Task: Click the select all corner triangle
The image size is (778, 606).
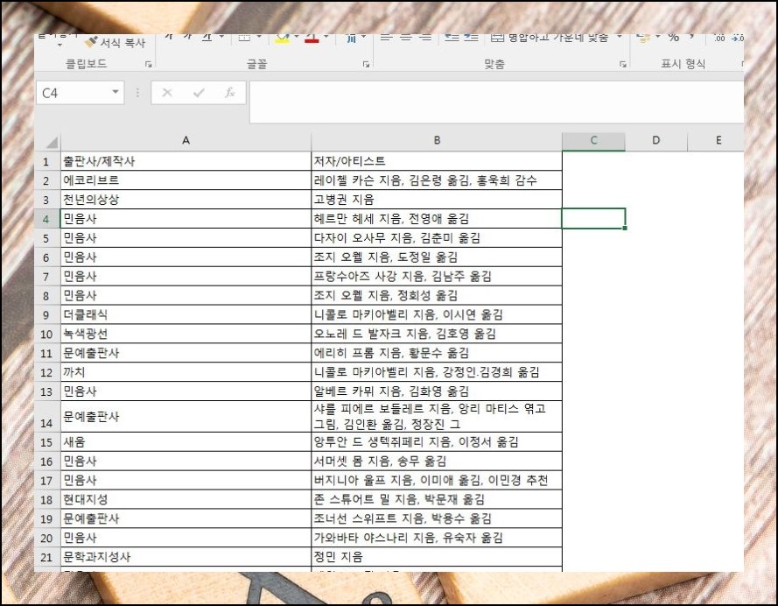Action: [x=53, y=143]
